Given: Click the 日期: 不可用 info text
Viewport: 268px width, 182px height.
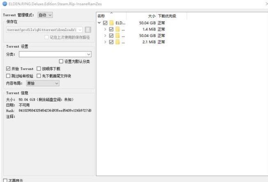Looking at the screenshot, I should pos(18,105).
